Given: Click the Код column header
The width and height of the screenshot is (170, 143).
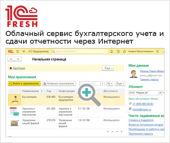Looking at the screenshot, I should point(49,91).
